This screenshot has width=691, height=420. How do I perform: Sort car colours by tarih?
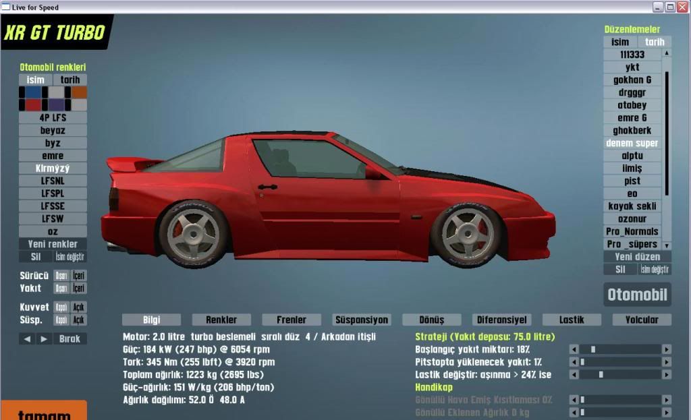pos(70,80)
